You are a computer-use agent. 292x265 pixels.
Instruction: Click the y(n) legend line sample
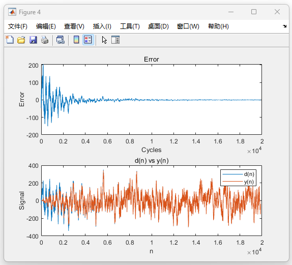tap(233, 182)
